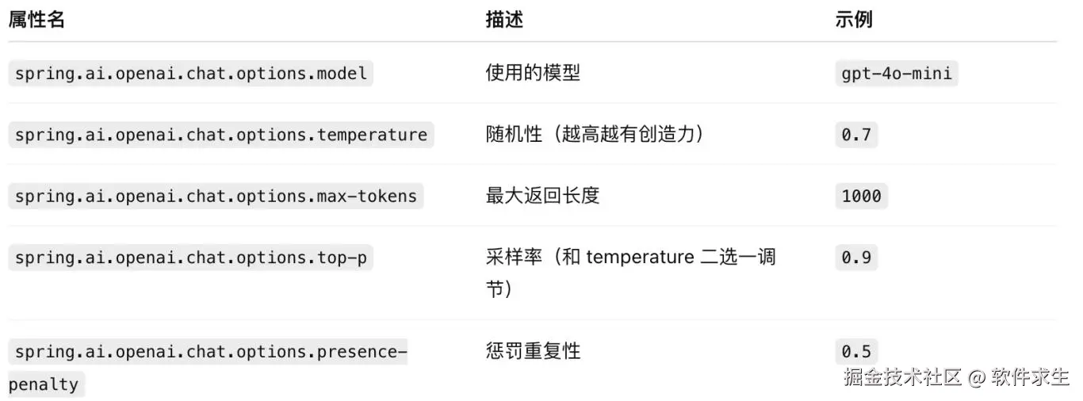This screenshot has width=1083, height=401.
Task: Click the 属性名 column header
Action: pos(36,20)
